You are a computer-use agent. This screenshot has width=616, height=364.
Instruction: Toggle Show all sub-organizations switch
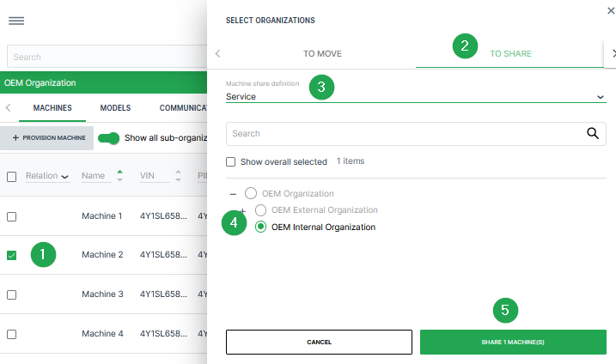(109, 137)
